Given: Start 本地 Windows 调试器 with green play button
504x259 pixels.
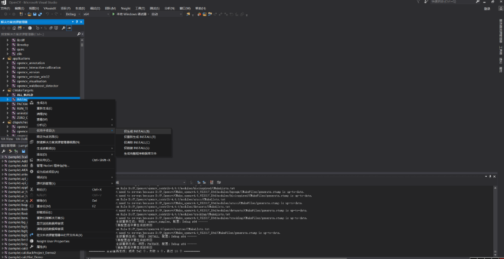Looking at the screenshot, I should 130,14.
